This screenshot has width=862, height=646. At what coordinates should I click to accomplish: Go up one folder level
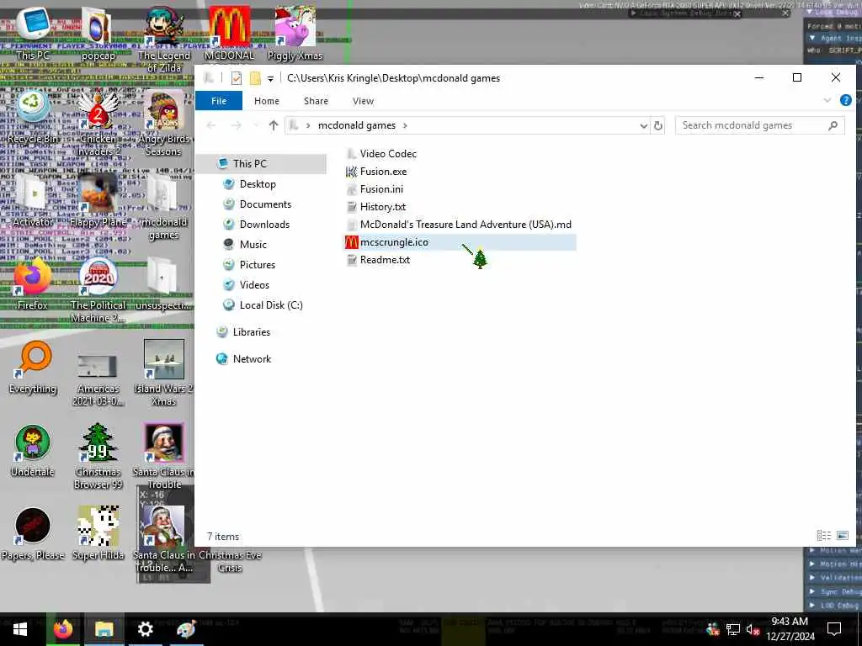point(274,125)
